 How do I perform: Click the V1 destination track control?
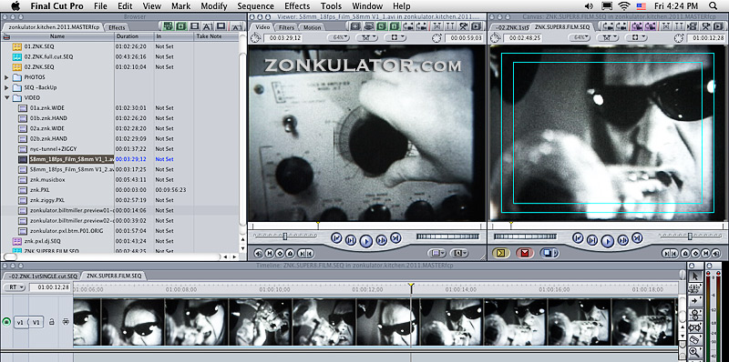36,322
